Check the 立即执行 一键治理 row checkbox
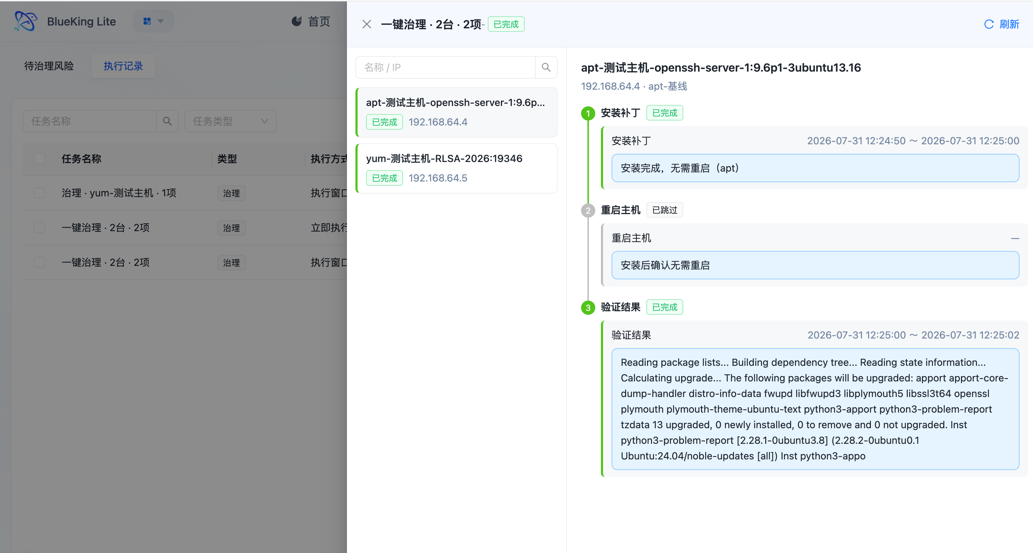Viewport: 1033px width, 553px height. [39, 228]
